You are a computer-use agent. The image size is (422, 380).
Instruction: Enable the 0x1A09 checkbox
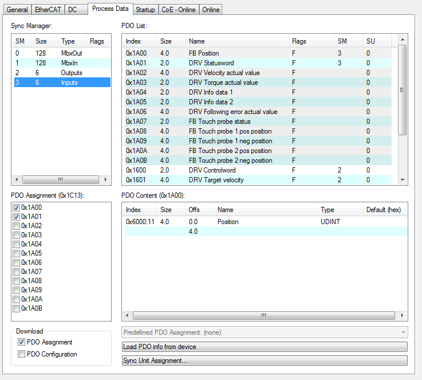coord(17,290)
